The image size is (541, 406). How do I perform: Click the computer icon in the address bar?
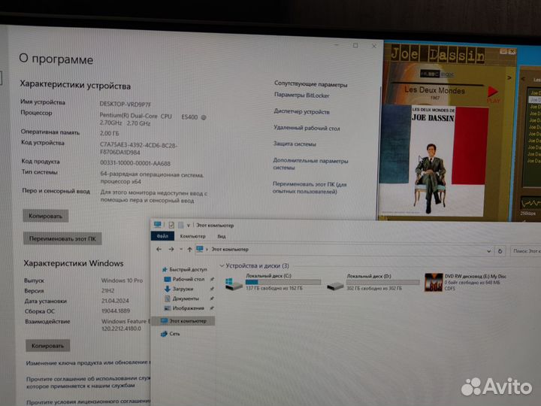(x=200, y=249)
